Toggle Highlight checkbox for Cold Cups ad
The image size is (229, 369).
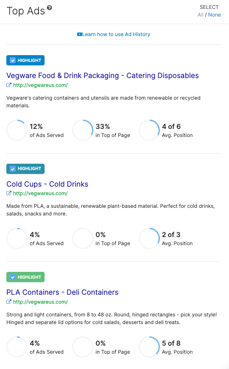[13, 169]
